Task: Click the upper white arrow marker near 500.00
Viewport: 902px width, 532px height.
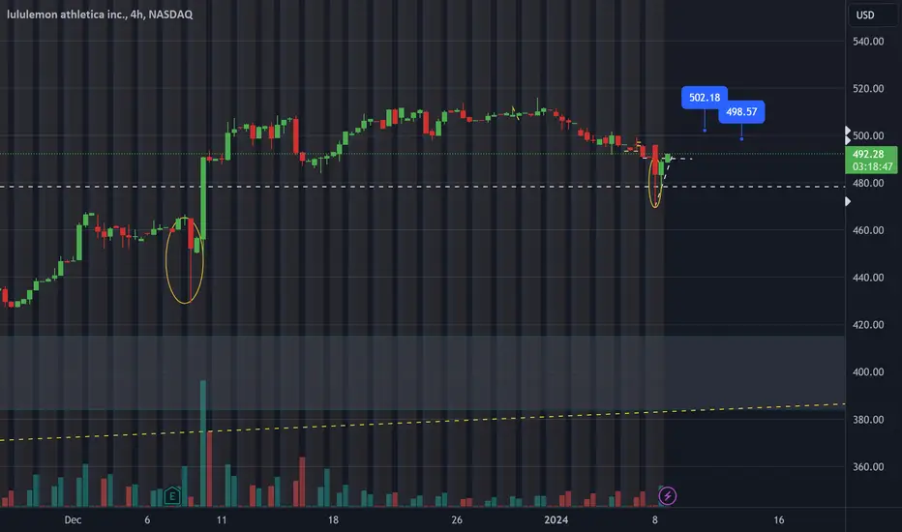Action: tap(848, 131)
